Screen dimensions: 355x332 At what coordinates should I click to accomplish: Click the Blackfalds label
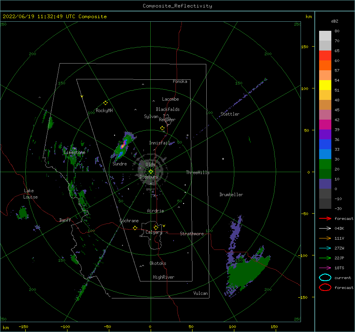168,109
